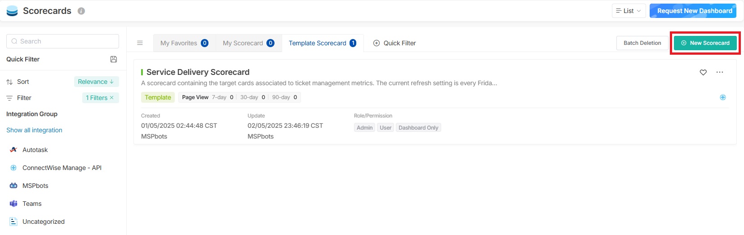Image resolution: width=744 pixels, height=235 pixels.
Task: Click the ConnectWise integration icon on scorecard
Action: point(723,97)
